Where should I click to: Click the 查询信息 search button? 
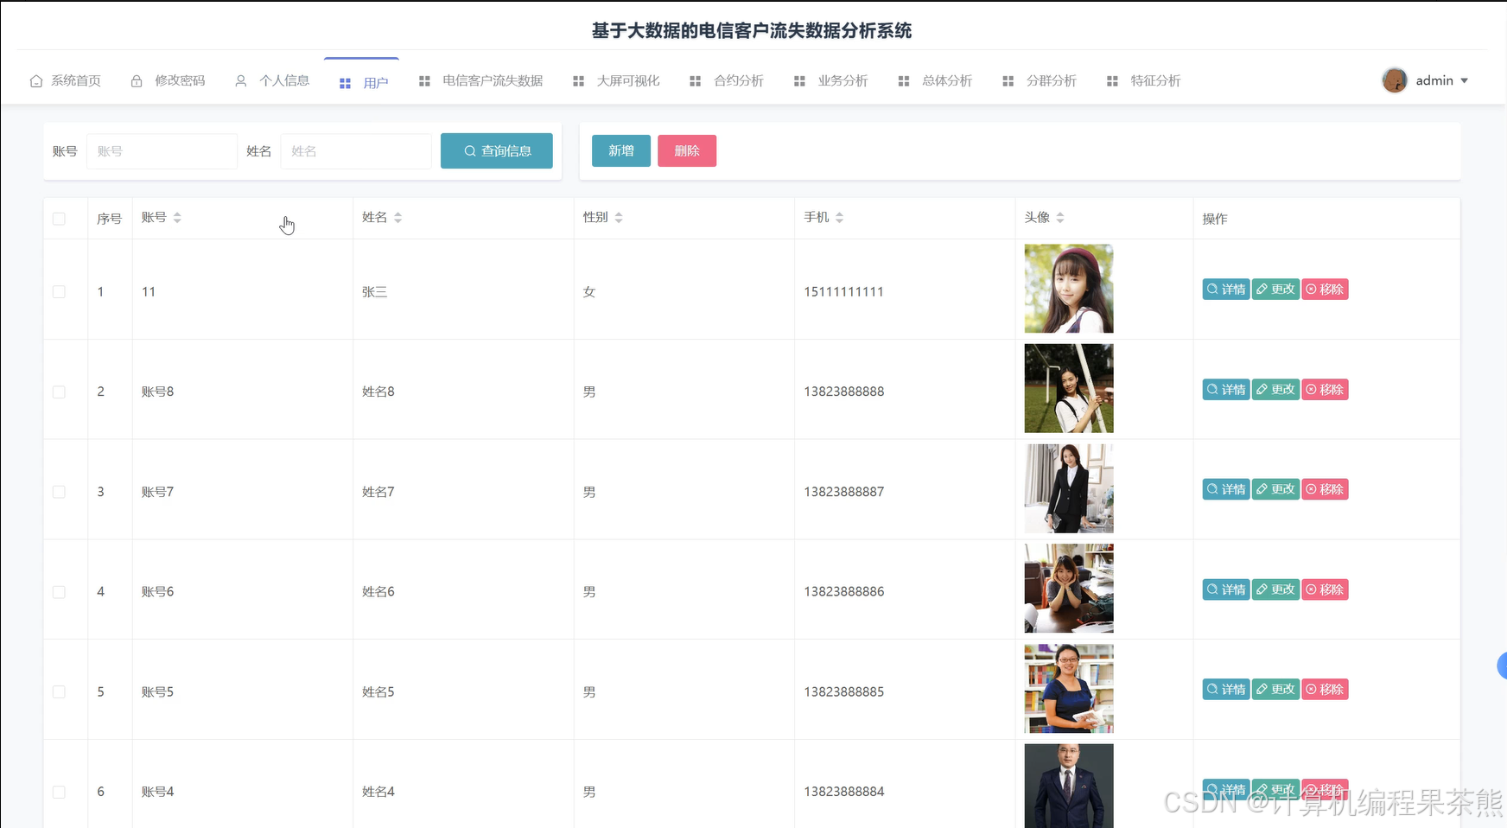click(497, 150)
